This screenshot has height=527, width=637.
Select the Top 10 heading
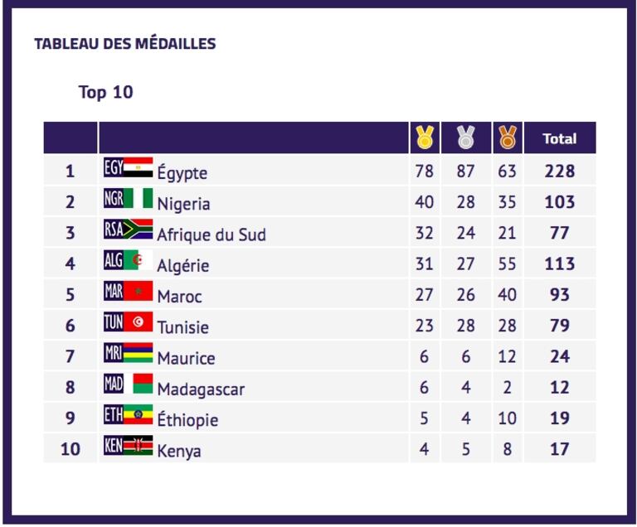tap(105, 92)
